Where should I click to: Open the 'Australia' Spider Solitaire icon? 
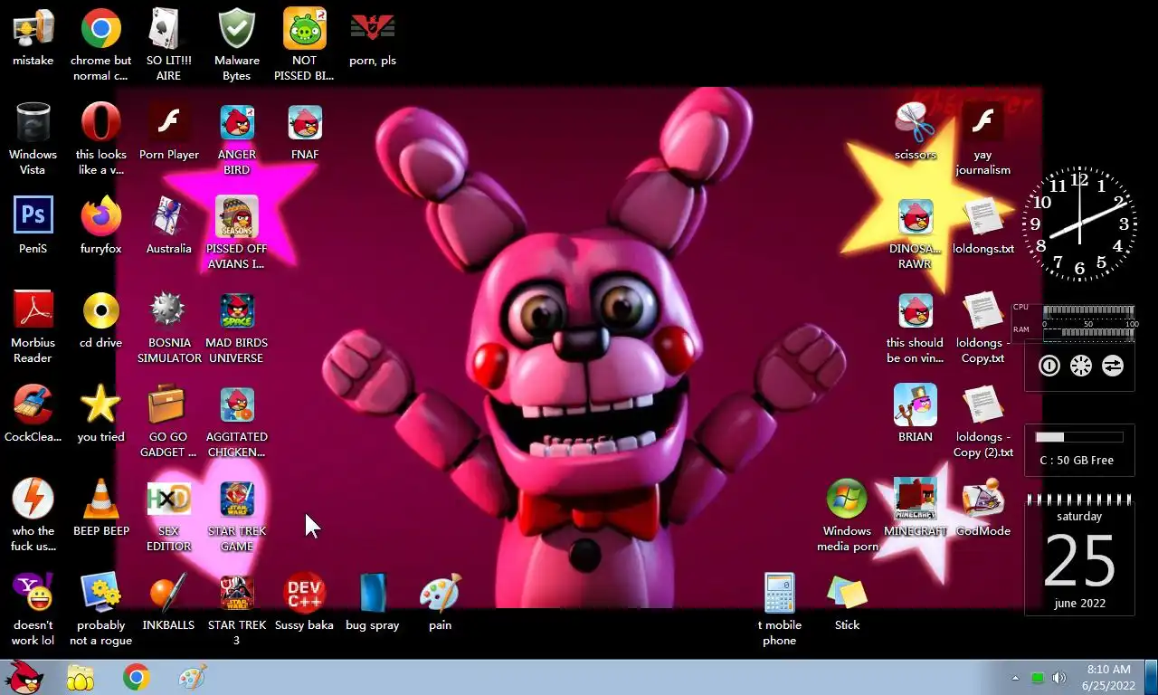pos(168,216)
